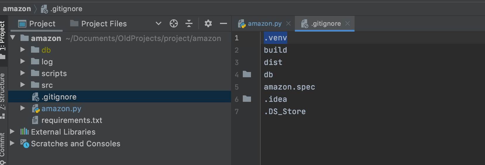The width and height of the screenshot is (485, 165).
Task: Select the src folder in tree
Action: (47, 85)
